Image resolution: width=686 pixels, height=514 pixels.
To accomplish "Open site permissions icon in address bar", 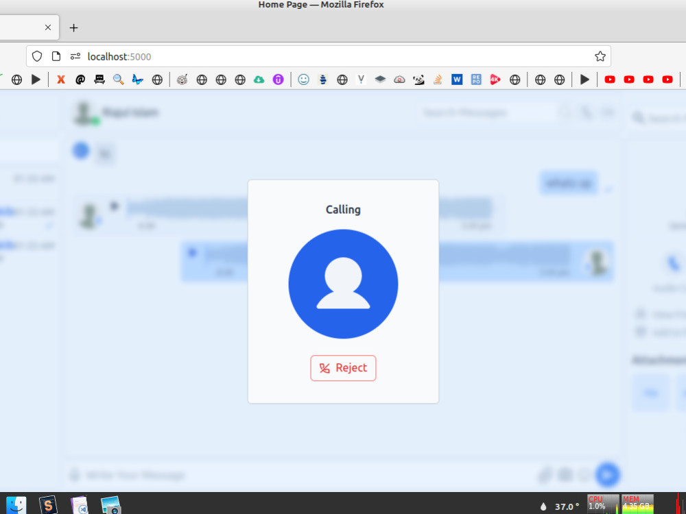I will click(x=75, y=56).
